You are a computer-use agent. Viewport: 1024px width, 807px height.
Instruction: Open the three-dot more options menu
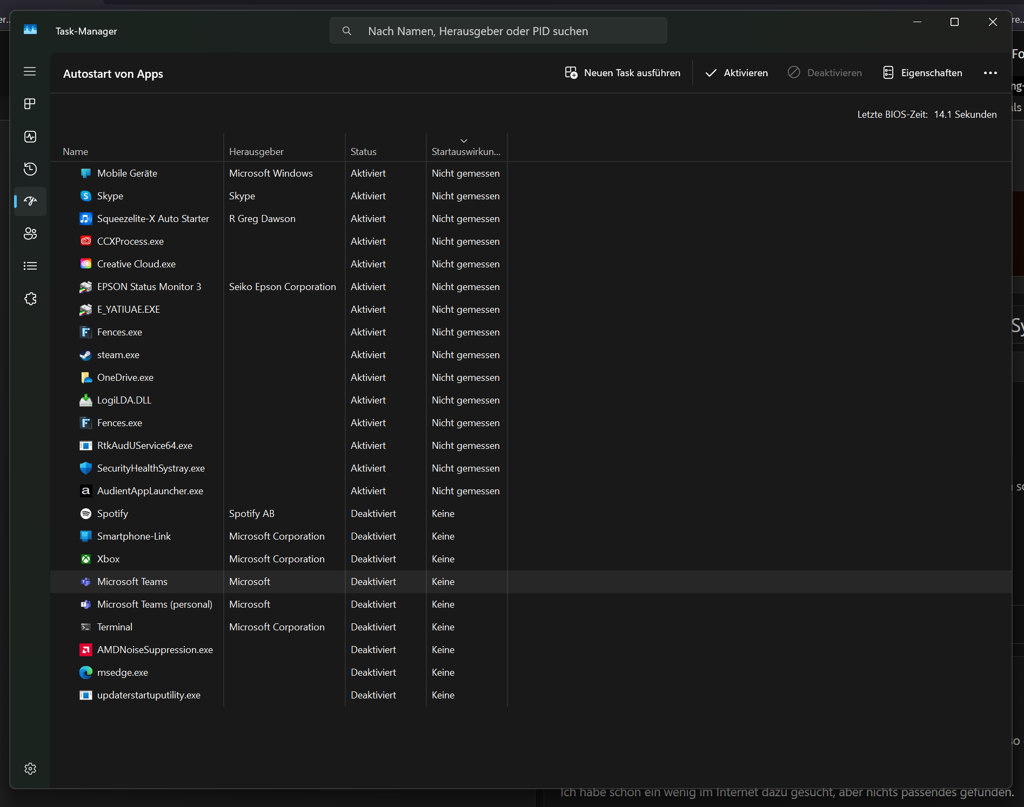click(x=990, y=73)
